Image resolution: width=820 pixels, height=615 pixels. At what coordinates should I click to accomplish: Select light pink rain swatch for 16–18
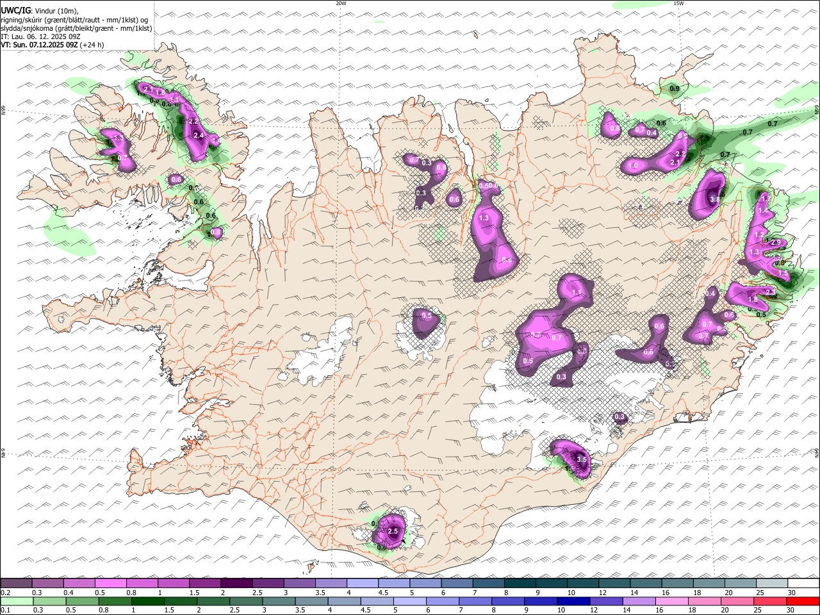point(671,601)
